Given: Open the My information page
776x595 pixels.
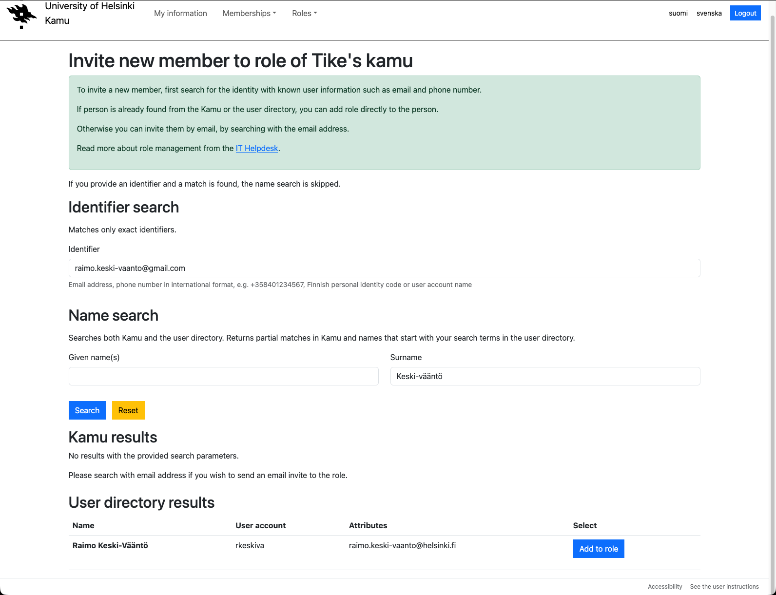Looking at the screenshot, I should pos(180,13).
